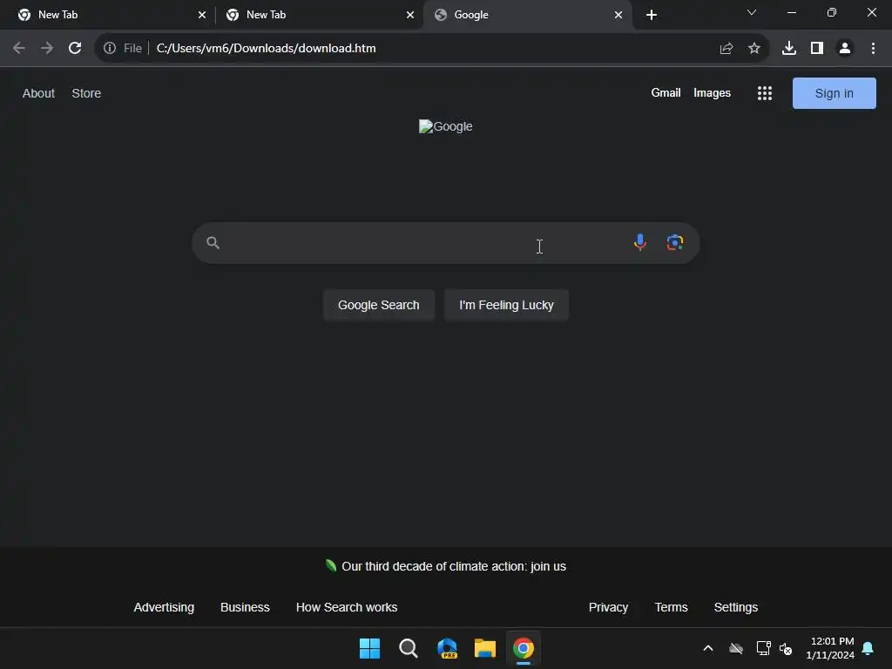This screenshot has height=669, width=892.
Task: Click the OneDrive cloud tray icon
Action: [x=736, y=648]
